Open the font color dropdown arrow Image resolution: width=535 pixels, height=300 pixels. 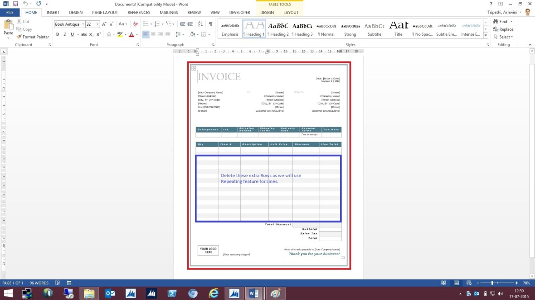click(x=137, y=34)
